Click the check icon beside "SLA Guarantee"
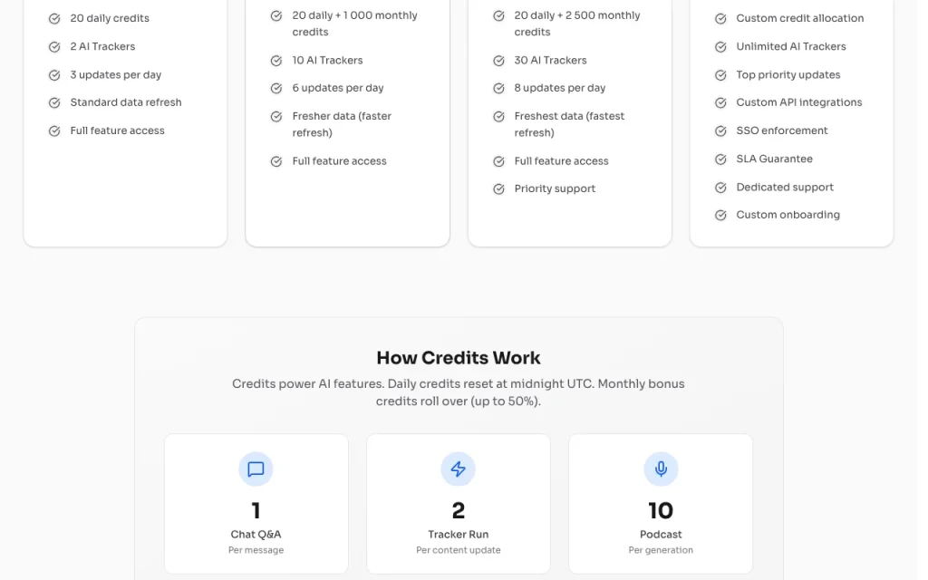 pyautogui.click(x=720, y=159)
